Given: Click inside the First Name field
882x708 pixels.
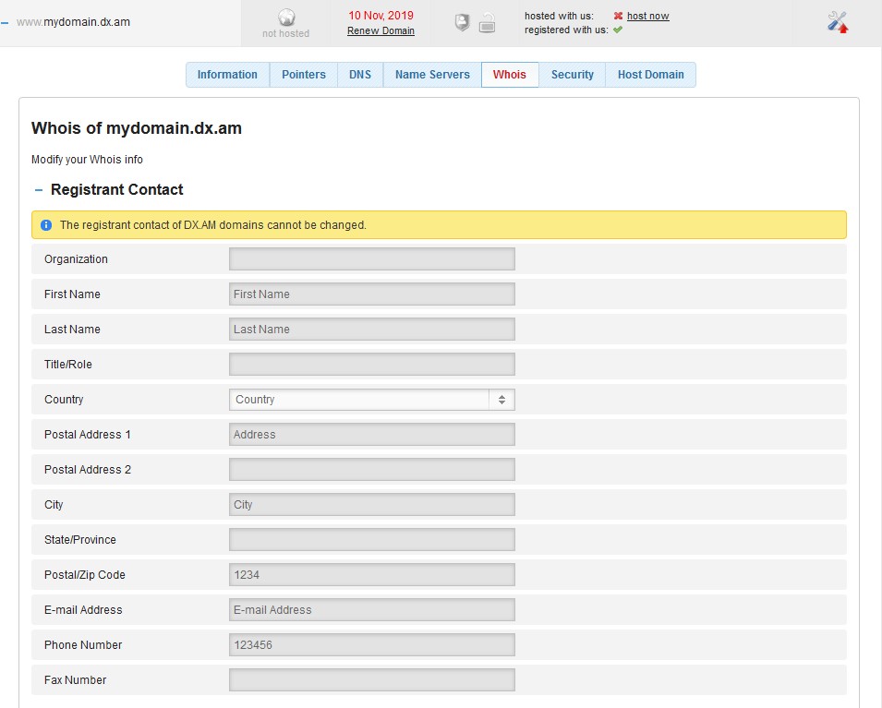Looking at the screenshot, I should coord(371,294).
